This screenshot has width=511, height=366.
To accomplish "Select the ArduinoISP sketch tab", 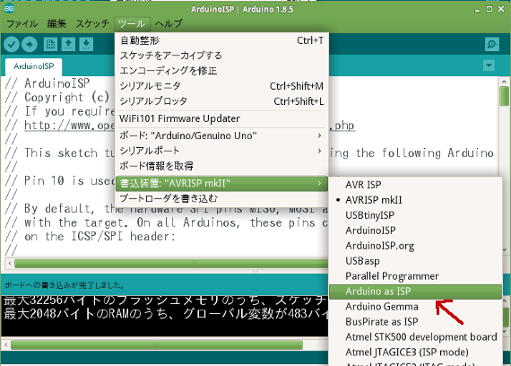I will 33,66.
